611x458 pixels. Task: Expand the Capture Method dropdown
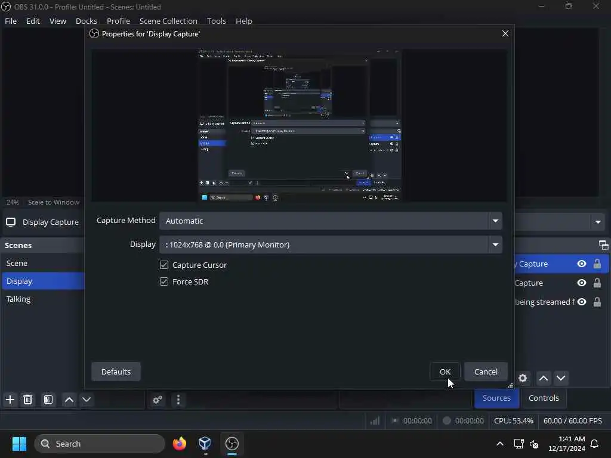pyautogui.click(x=495, y=221)
